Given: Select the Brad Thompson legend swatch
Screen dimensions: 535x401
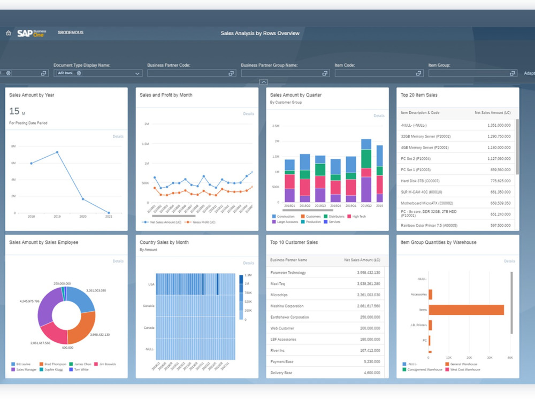Looking at the screenshot, I should [x=41, y=364].
